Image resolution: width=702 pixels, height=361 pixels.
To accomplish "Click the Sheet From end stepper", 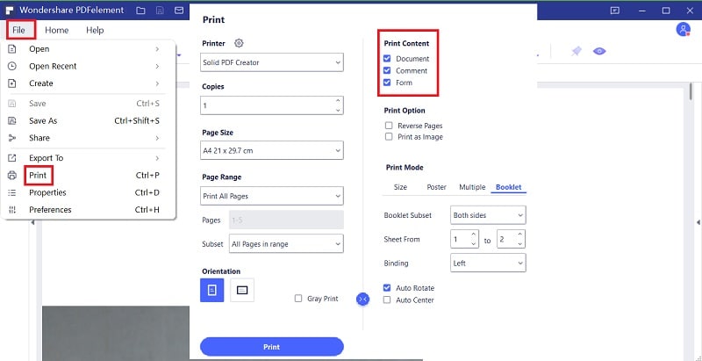I will coord(519,239).
